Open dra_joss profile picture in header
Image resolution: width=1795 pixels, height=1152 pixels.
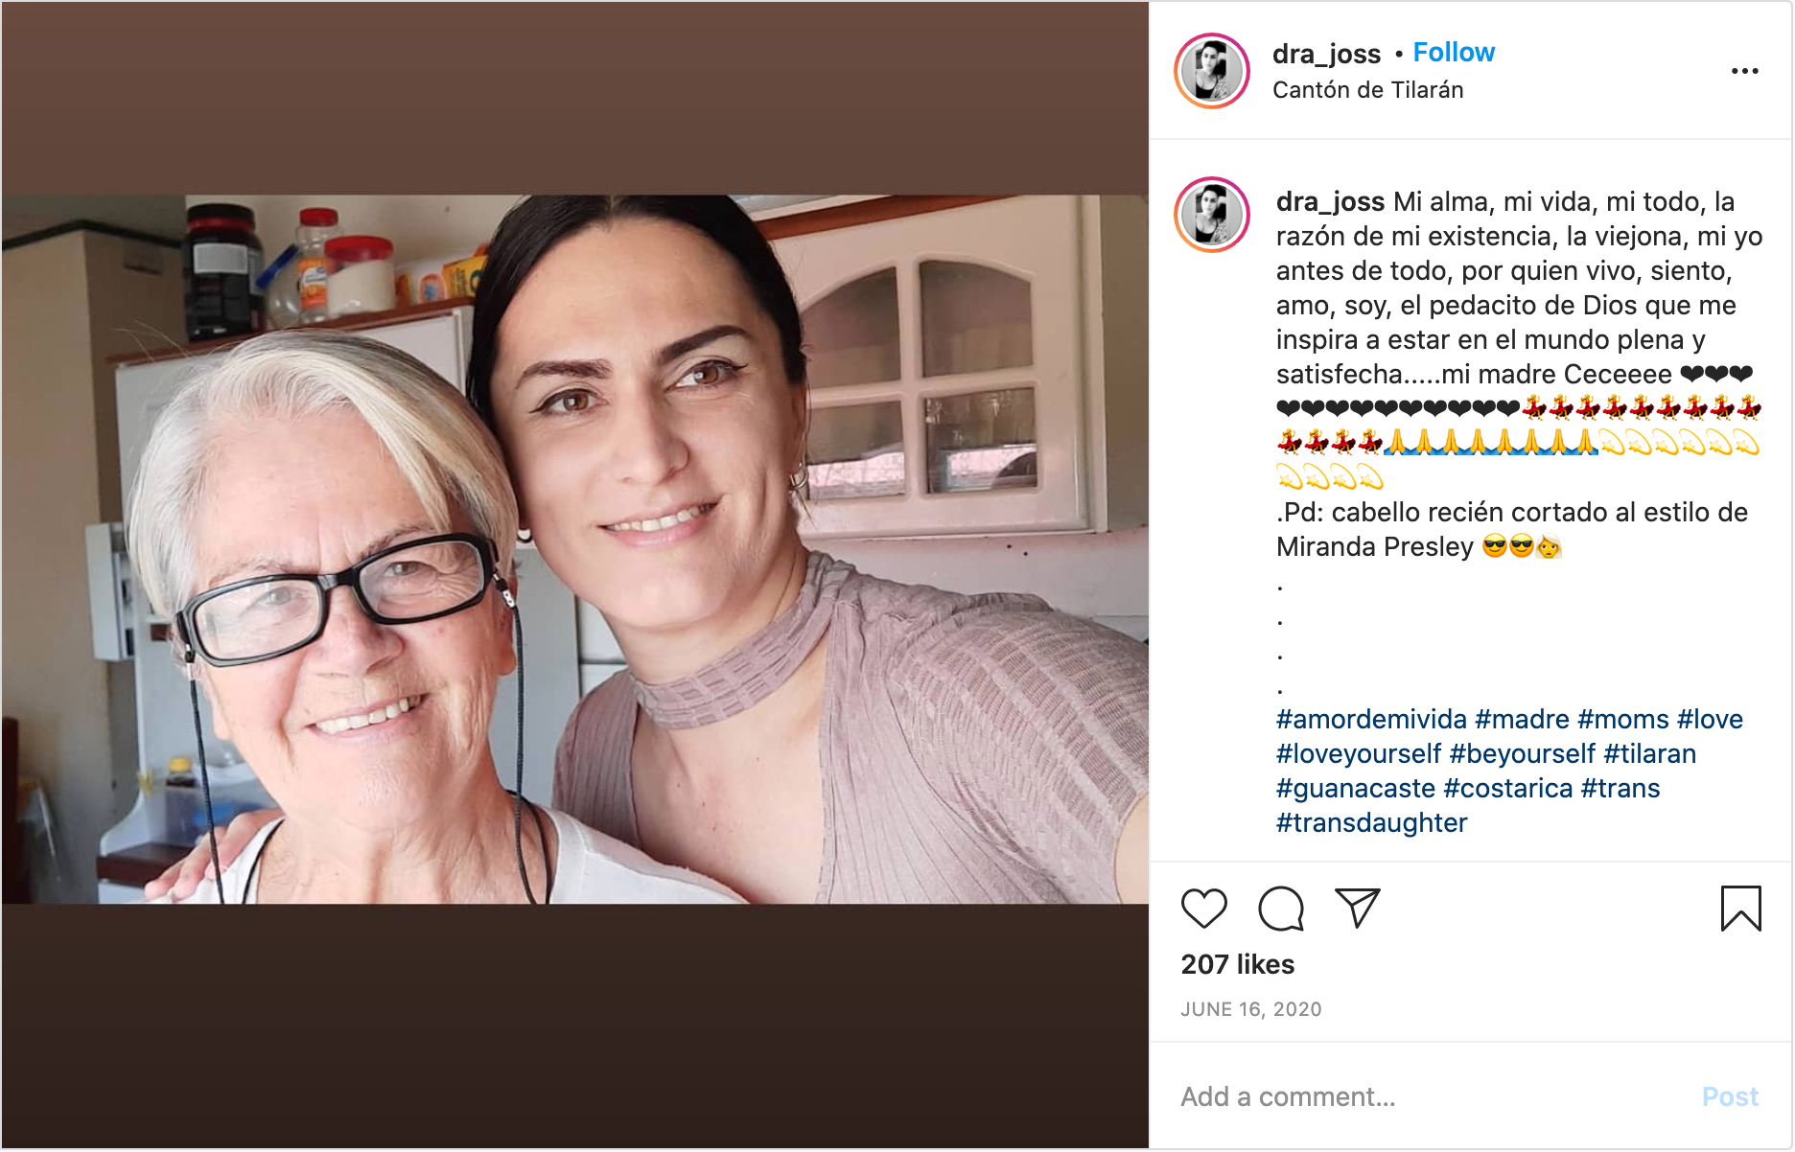[x=1212, y=71]
